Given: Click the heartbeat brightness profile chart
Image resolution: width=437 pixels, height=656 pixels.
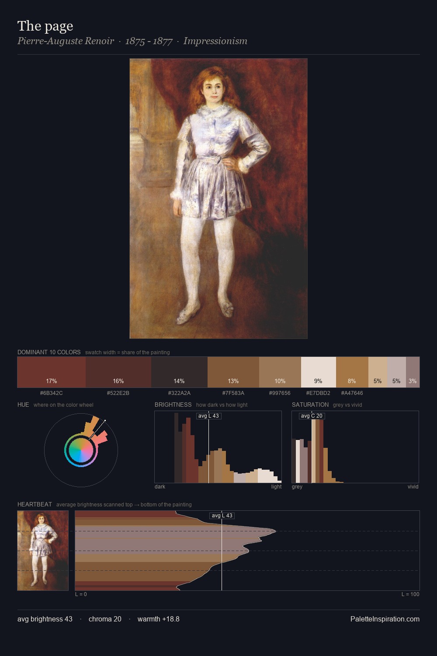Looking at the screenshot, I should [x=247, y=551].
